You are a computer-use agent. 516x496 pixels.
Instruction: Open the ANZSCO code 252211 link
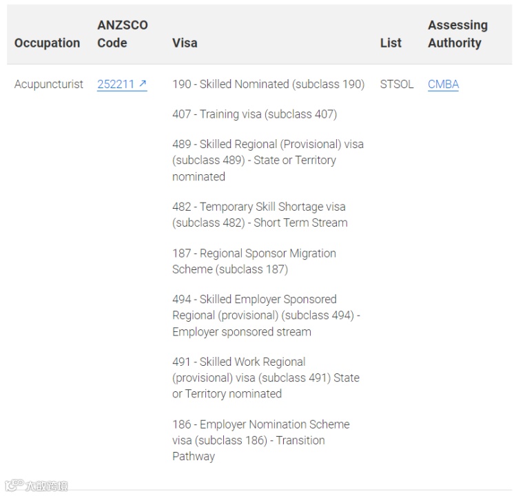pyautogui.click(x=116, y=84)
